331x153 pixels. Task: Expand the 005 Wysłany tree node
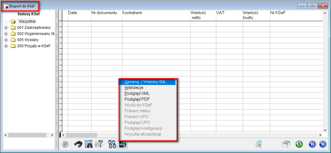(x=6, y=40)
